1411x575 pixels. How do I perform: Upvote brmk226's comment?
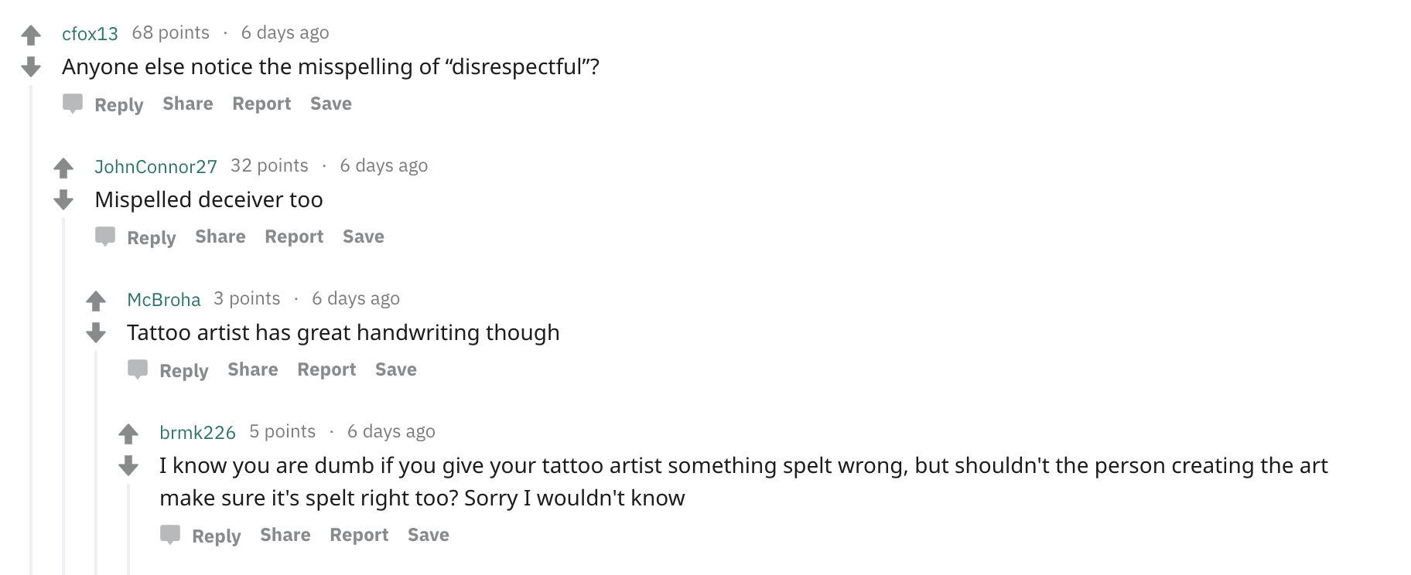[x=128, y=434]
